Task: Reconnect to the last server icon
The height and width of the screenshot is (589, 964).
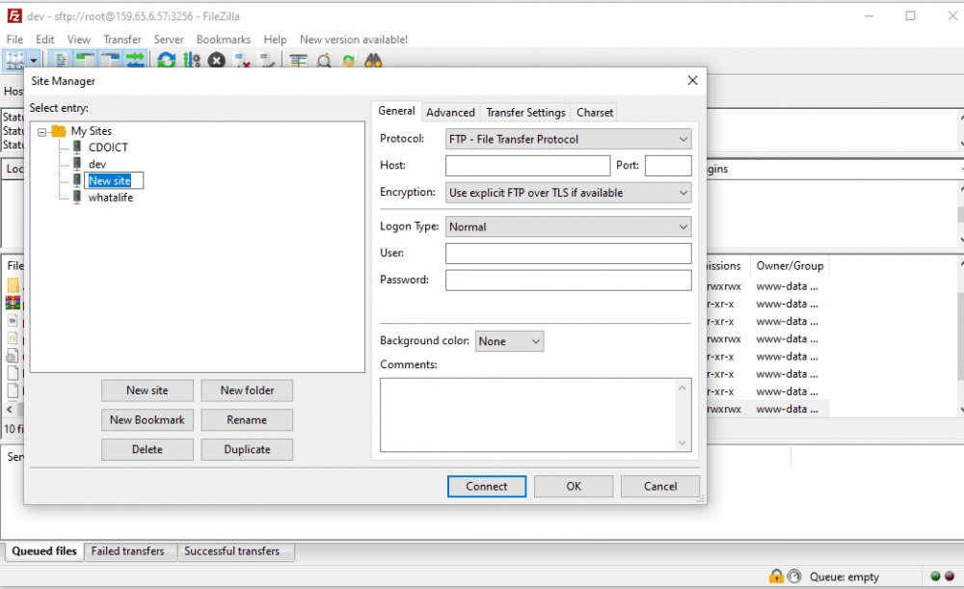Action: pyautogui.click(x=267, y=61)
